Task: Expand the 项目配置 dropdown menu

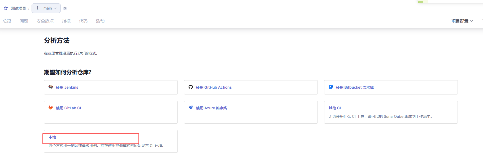Action: (462, 21)
